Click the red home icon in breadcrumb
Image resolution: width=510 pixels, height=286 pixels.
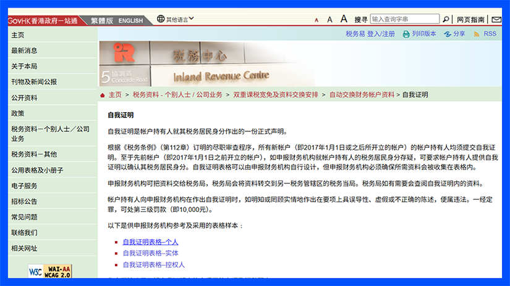tap(103, 95)
